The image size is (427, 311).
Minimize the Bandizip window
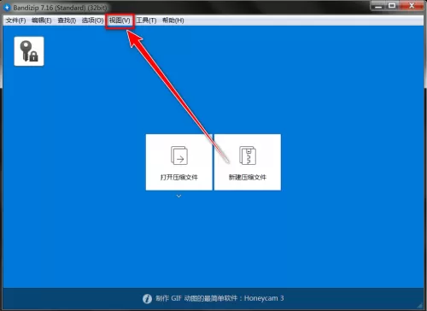378,6
